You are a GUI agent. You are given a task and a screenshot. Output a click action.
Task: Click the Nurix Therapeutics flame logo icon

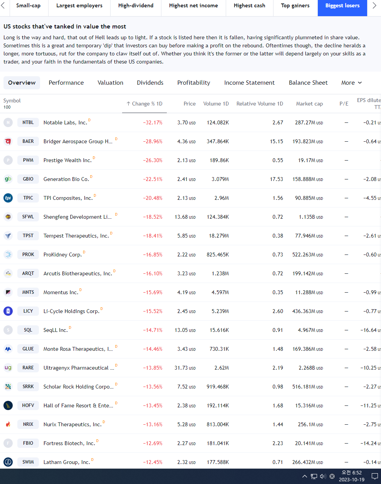[8, 424]
